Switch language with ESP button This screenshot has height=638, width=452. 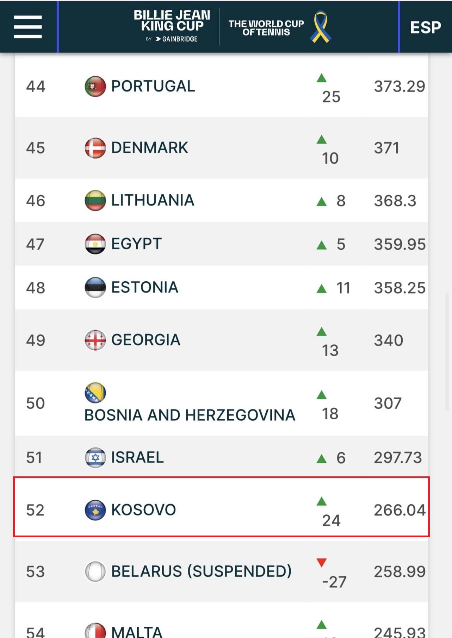425,27
